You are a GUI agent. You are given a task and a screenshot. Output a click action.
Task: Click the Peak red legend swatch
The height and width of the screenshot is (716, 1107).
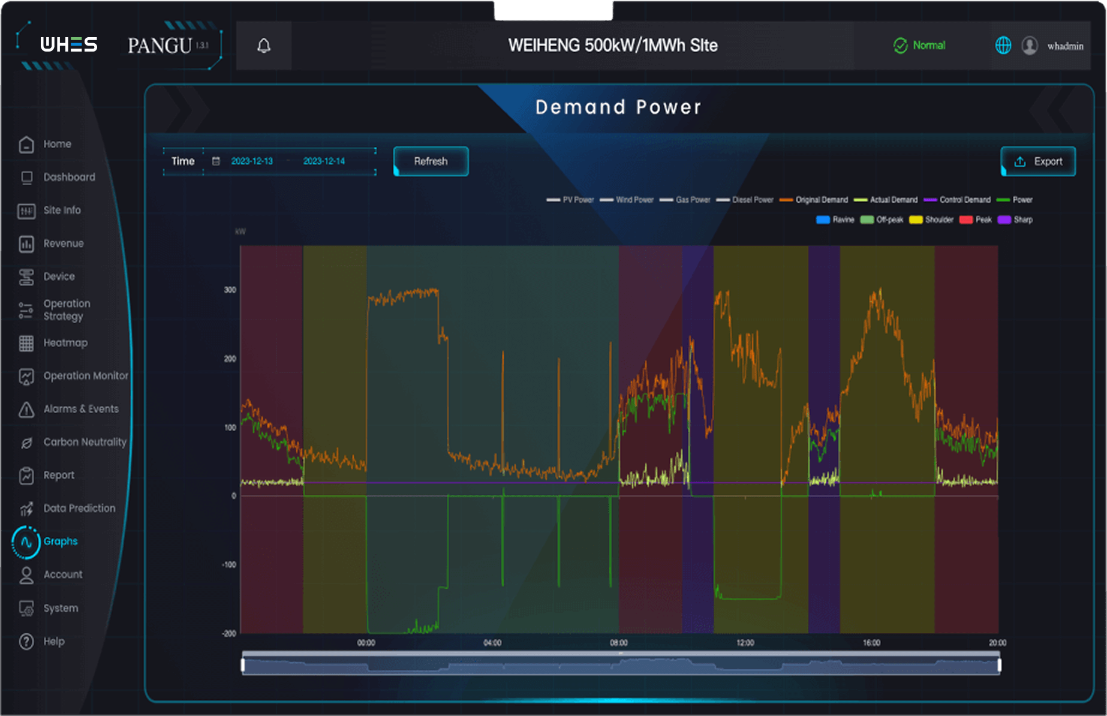[x=965, y=219]
